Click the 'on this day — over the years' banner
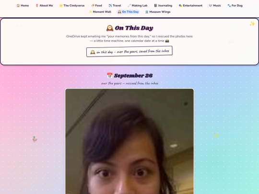This screenshot has width=259, height=194. click(x=129, y=51)
